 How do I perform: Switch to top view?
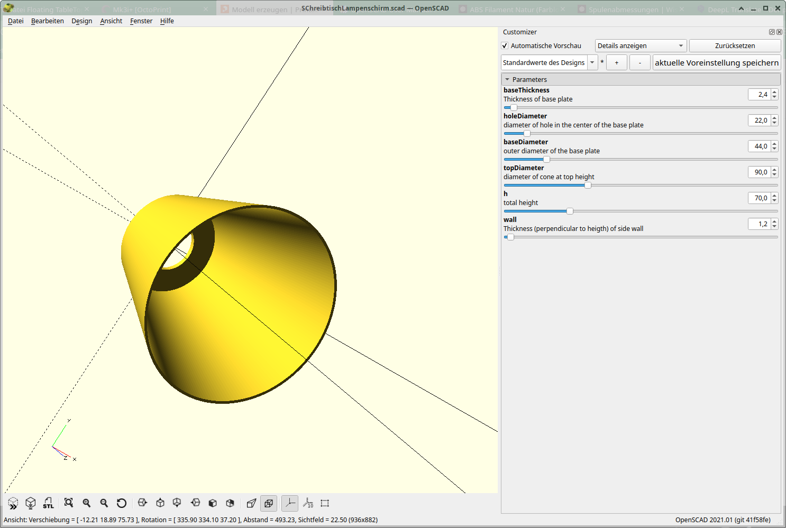pyautogui.click(x=160, y=503)
